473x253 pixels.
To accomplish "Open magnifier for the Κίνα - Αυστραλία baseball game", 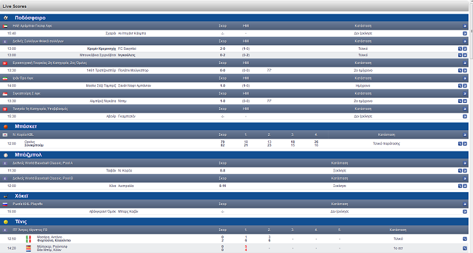I will point(460,186).
